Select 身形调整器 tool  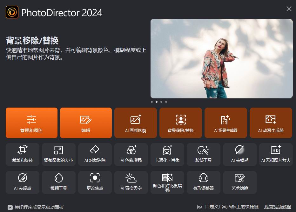pos(204,182)
